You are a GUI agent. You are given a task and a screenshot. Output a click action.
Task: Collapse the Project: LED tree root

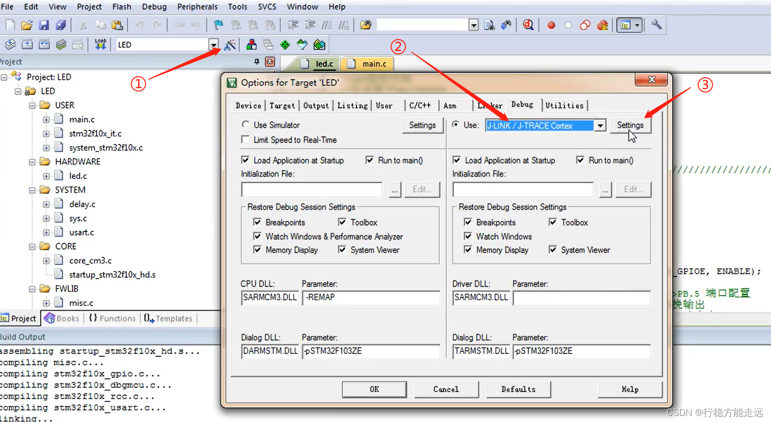pyautogui.click(x=4, y=77)
